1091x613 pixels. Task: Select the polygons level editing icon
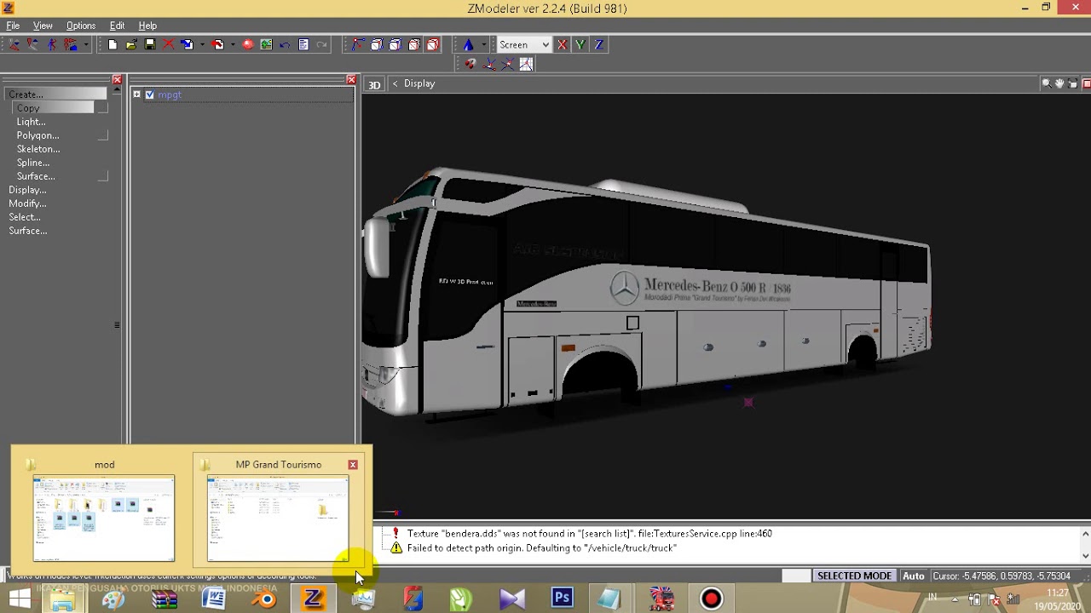click(52, 44)
